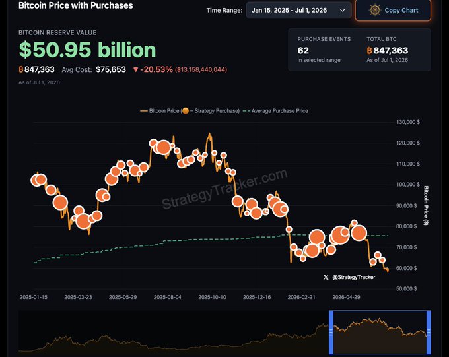Click the As of Jul 1, 2026 text under Total BTC
The image size is (449, 357).
[387, 60]
